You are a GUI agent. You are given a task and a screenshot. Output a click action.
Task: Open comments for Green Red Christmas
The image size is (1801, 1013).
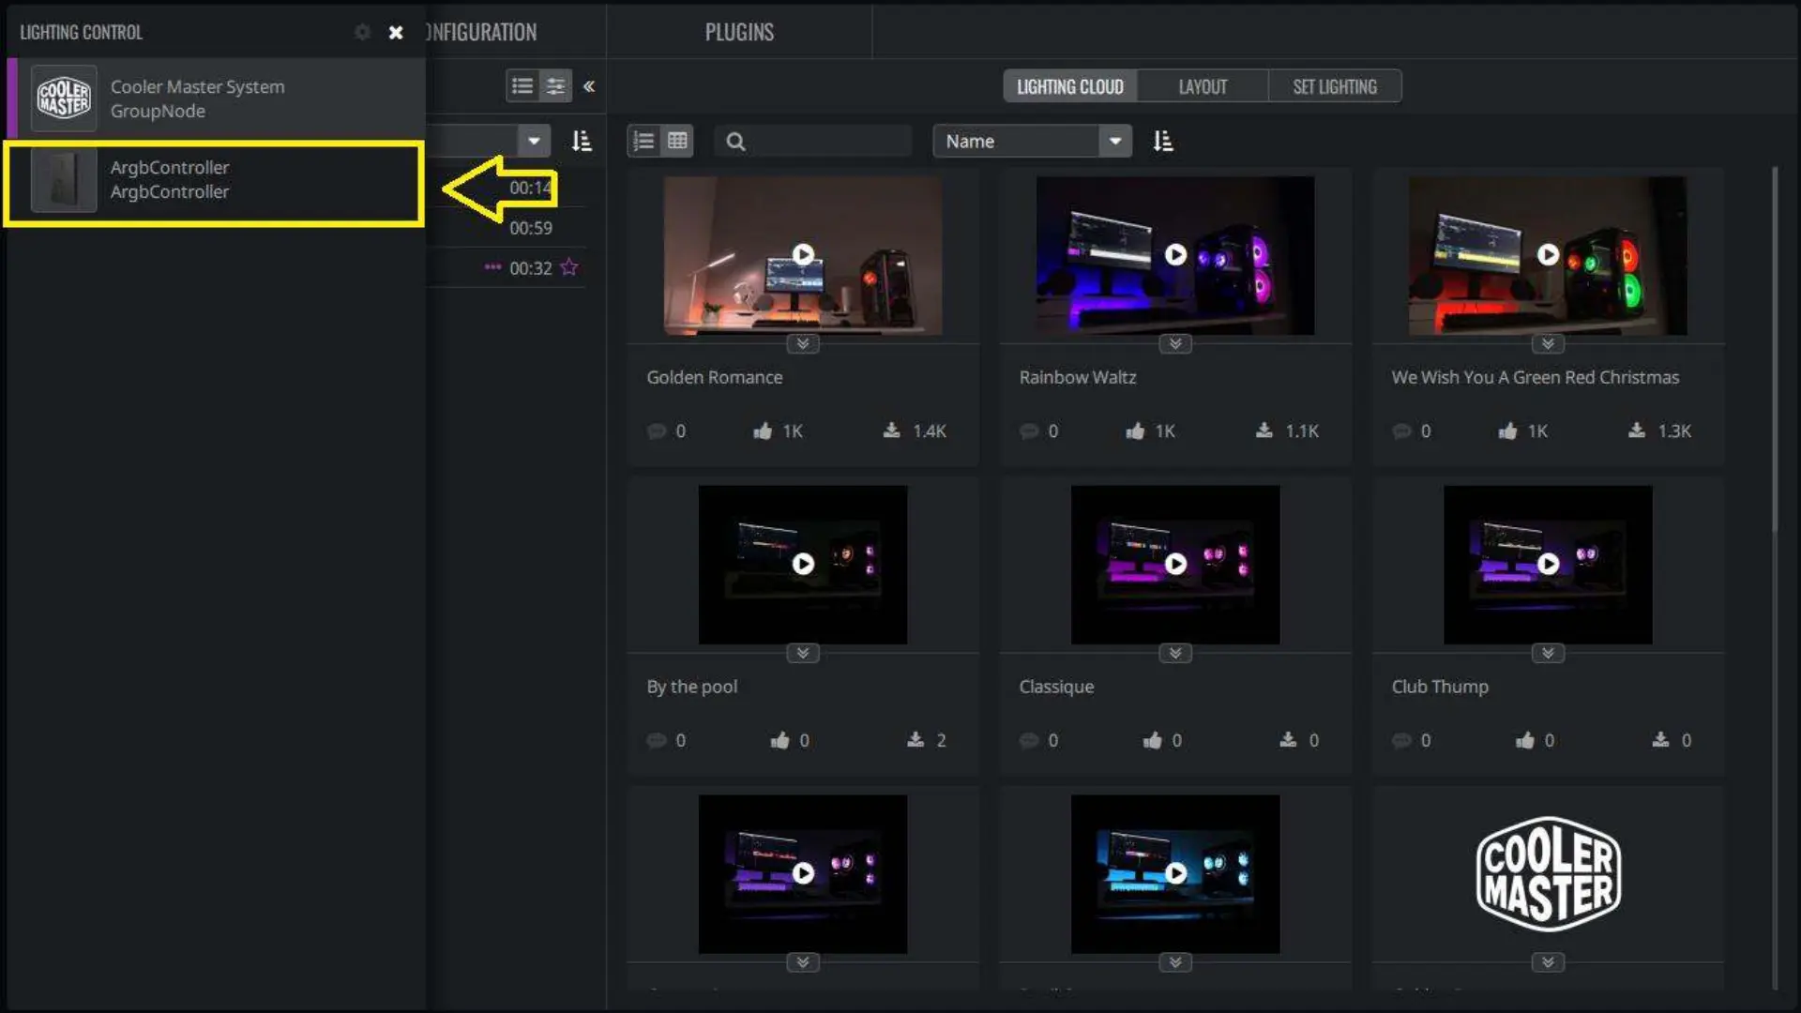(1402, 431)
